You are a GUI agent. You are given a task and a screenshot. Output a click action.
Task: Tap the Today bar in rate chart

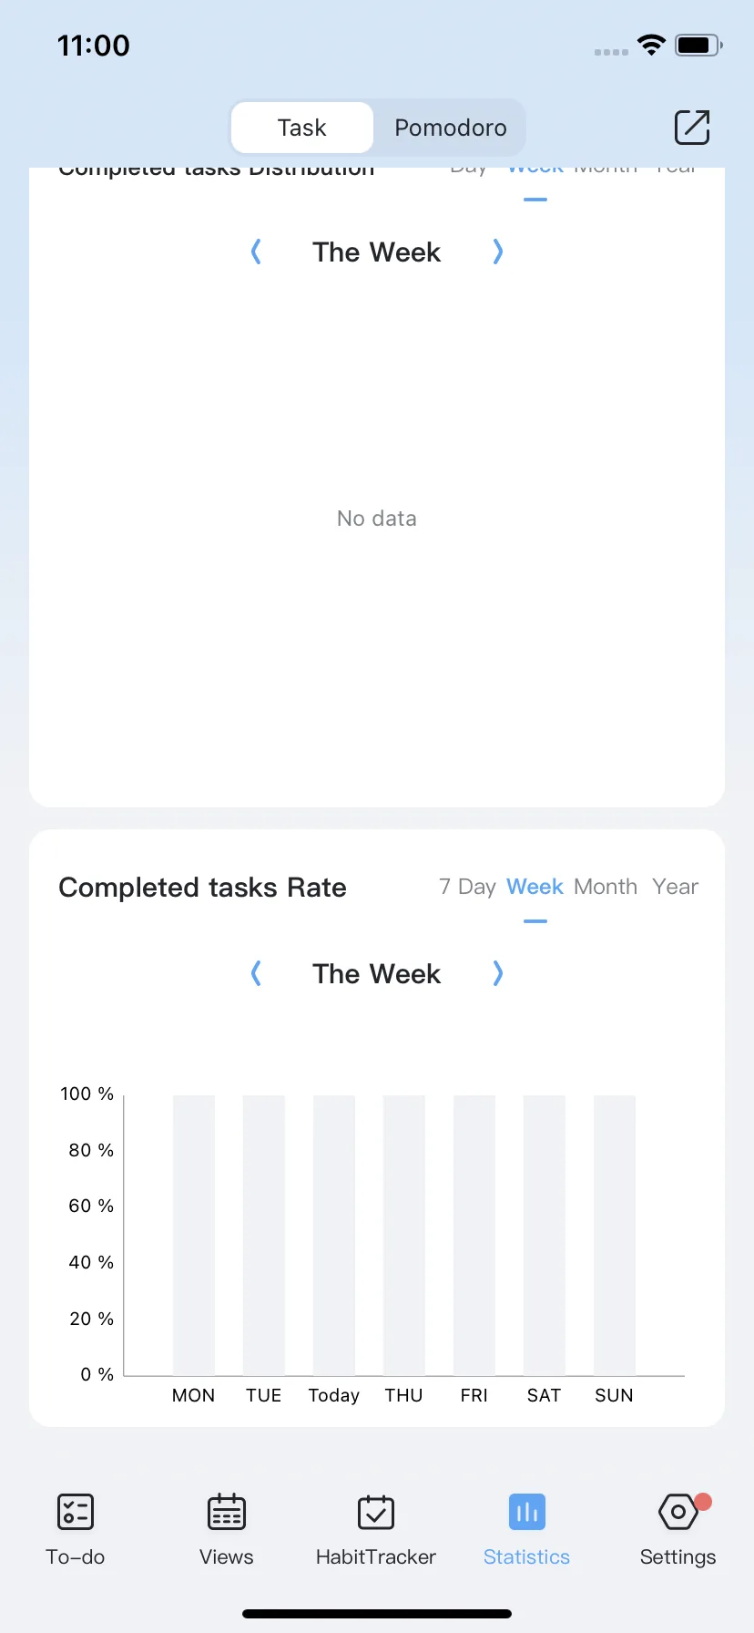[x=334, y=1235]
